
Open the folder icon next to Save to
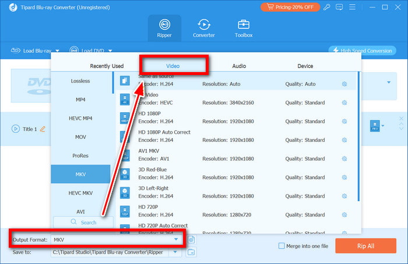pos(191,252)
